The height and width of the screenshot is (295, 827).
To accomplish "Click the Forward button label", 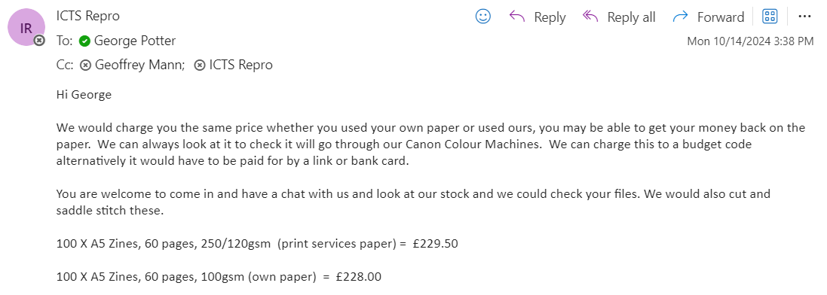I will (x=721, y=17).
